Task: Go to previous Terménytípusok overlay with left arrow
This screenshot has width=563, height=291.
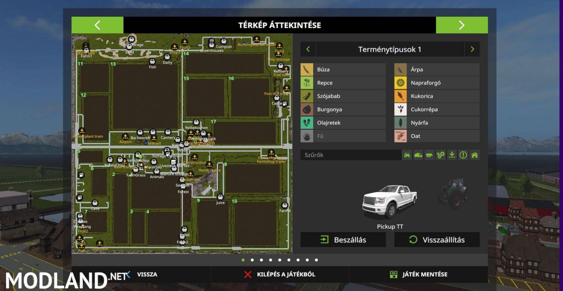Action: 308,49
